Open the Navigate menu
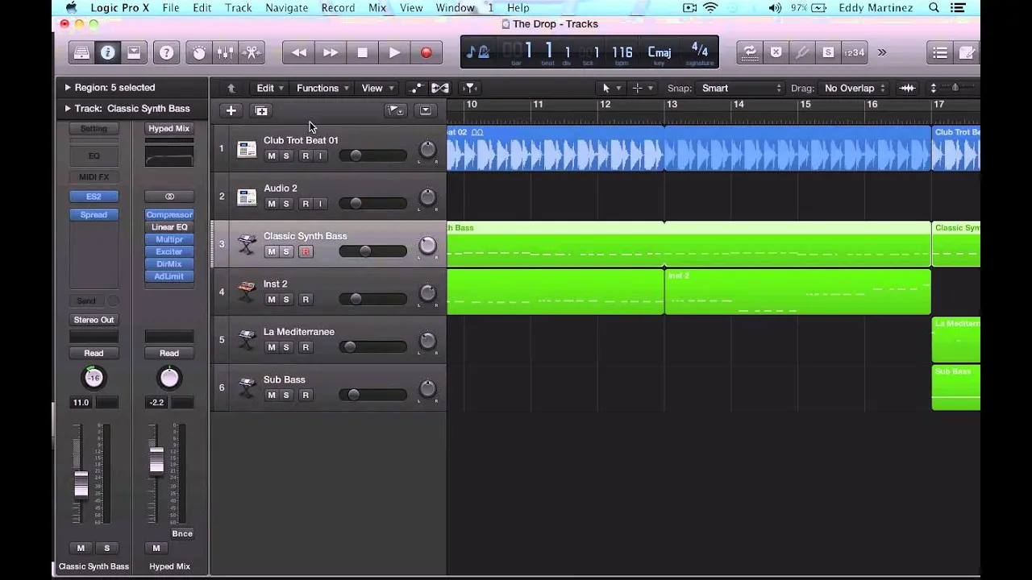The height and width of the screenshot is (580, 1032). 286,7
